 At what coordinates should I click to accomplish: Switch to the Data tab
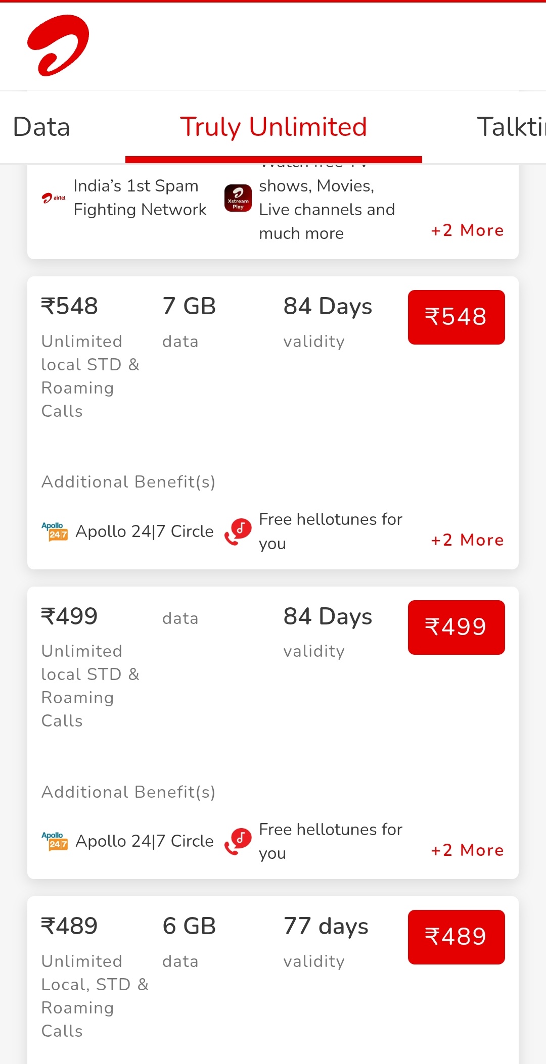[41, 127]
